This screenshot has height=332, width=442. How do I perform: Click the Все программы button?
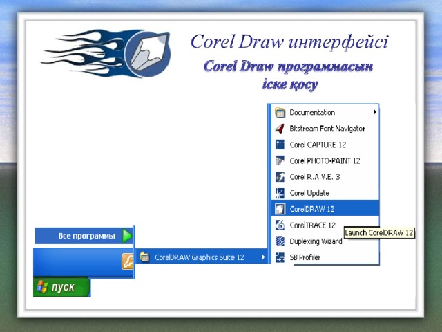click(x=84, y=236)
